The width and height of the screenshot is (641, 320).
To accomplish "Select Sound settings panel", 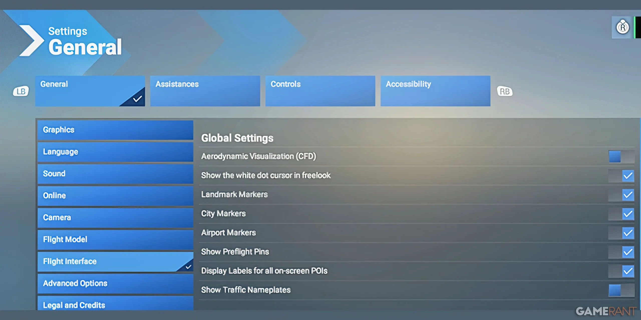I will tap(116, 173).
